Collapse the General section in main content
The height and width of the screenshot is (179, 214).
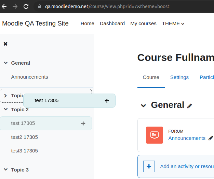(x=144, y=105)
